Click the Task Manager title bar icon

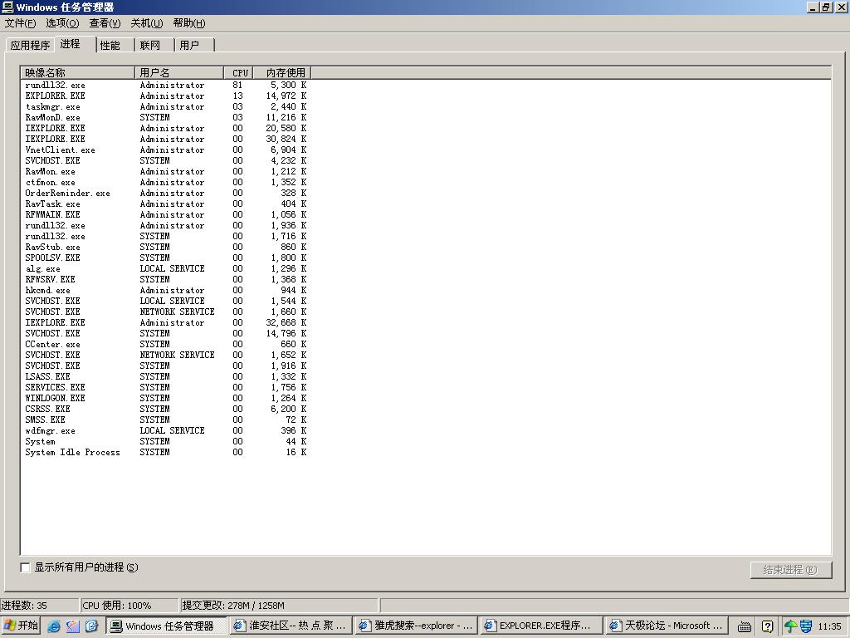click(x=7, y=7)
